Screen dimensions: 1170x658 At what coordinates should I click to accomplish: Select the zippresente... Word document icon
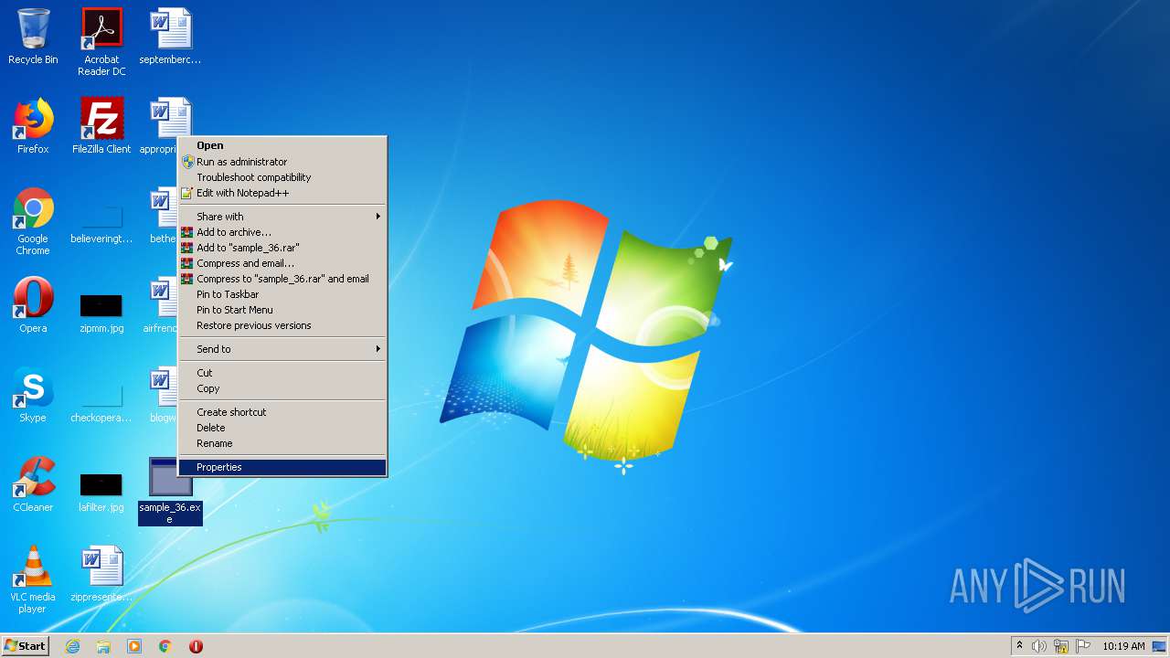pyautogui.click(x=101, y=574)
